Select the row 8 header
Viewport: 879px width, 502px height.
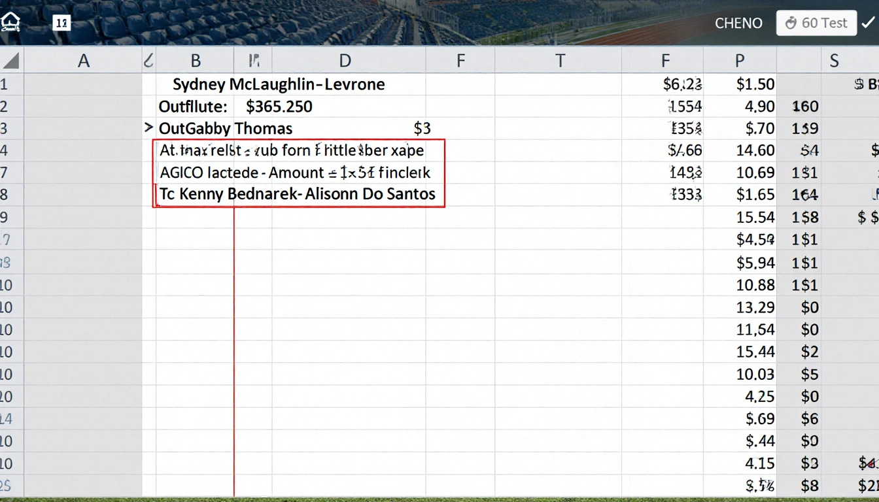[10, 194]
